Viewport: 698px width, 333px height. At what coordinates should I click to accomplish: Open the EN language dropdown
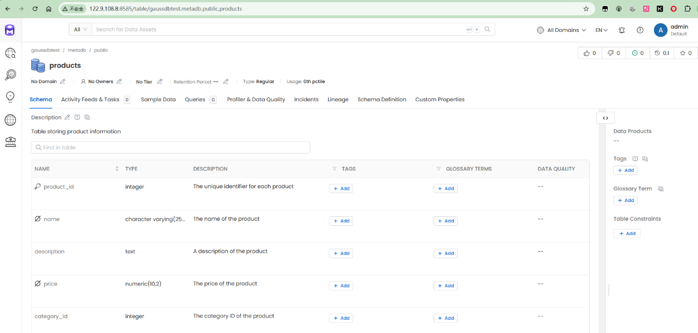coord(601,30)
